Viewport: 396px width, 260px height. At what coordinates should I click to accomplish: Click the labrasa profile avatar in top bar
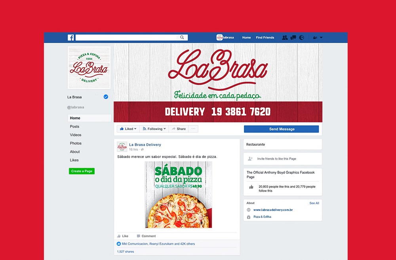219,38
